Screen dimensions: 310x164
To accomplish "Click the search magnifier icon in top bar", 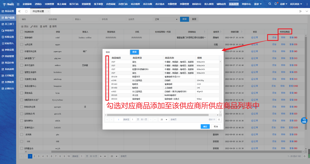I will (x=270, y=4).
